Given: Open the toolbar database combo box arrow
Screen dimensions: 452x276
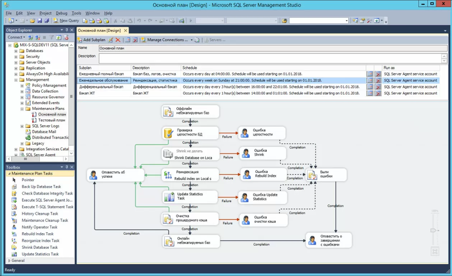Looking at the screenshot, I should pyautogui.click(x=347, y=21).
